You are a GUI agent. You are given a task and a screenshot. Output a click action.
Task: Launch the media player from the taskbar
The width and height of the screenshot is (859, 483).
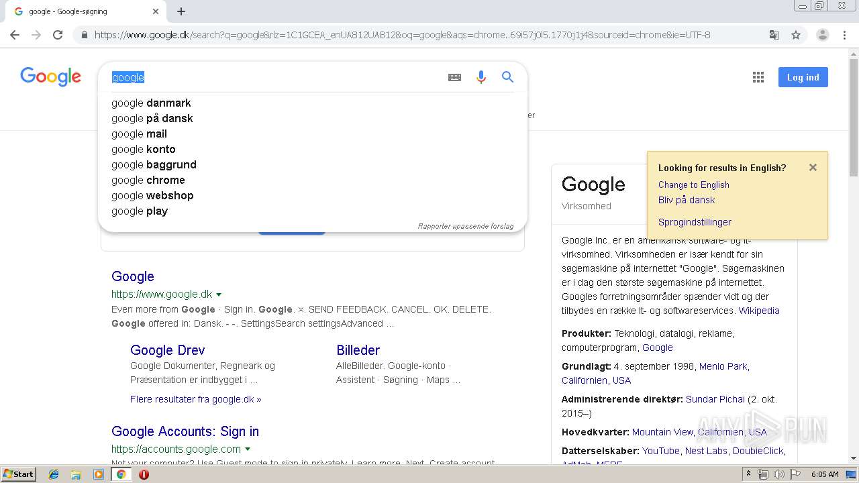(99, 474)
